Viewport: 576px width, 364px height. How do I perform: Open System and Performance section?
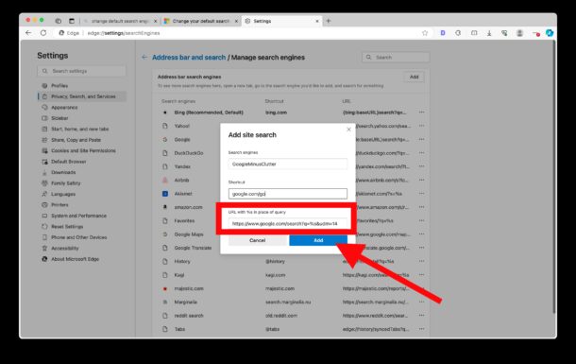[x=82, y=216]
